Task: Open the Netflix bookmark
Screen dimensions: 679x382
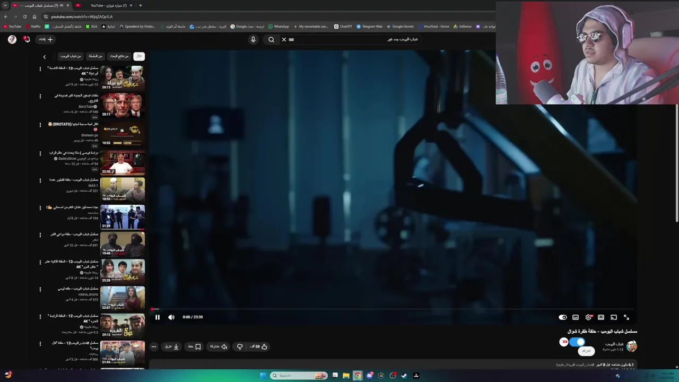Action: coord(33,27)
